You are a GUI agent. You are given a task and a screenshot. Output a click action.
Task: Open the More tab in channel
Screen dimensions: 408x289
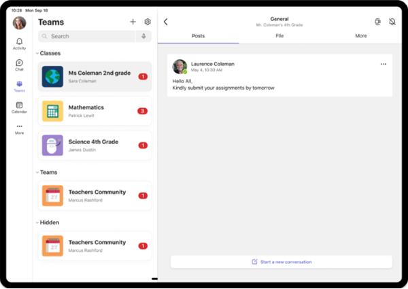[x=361, y=36]
